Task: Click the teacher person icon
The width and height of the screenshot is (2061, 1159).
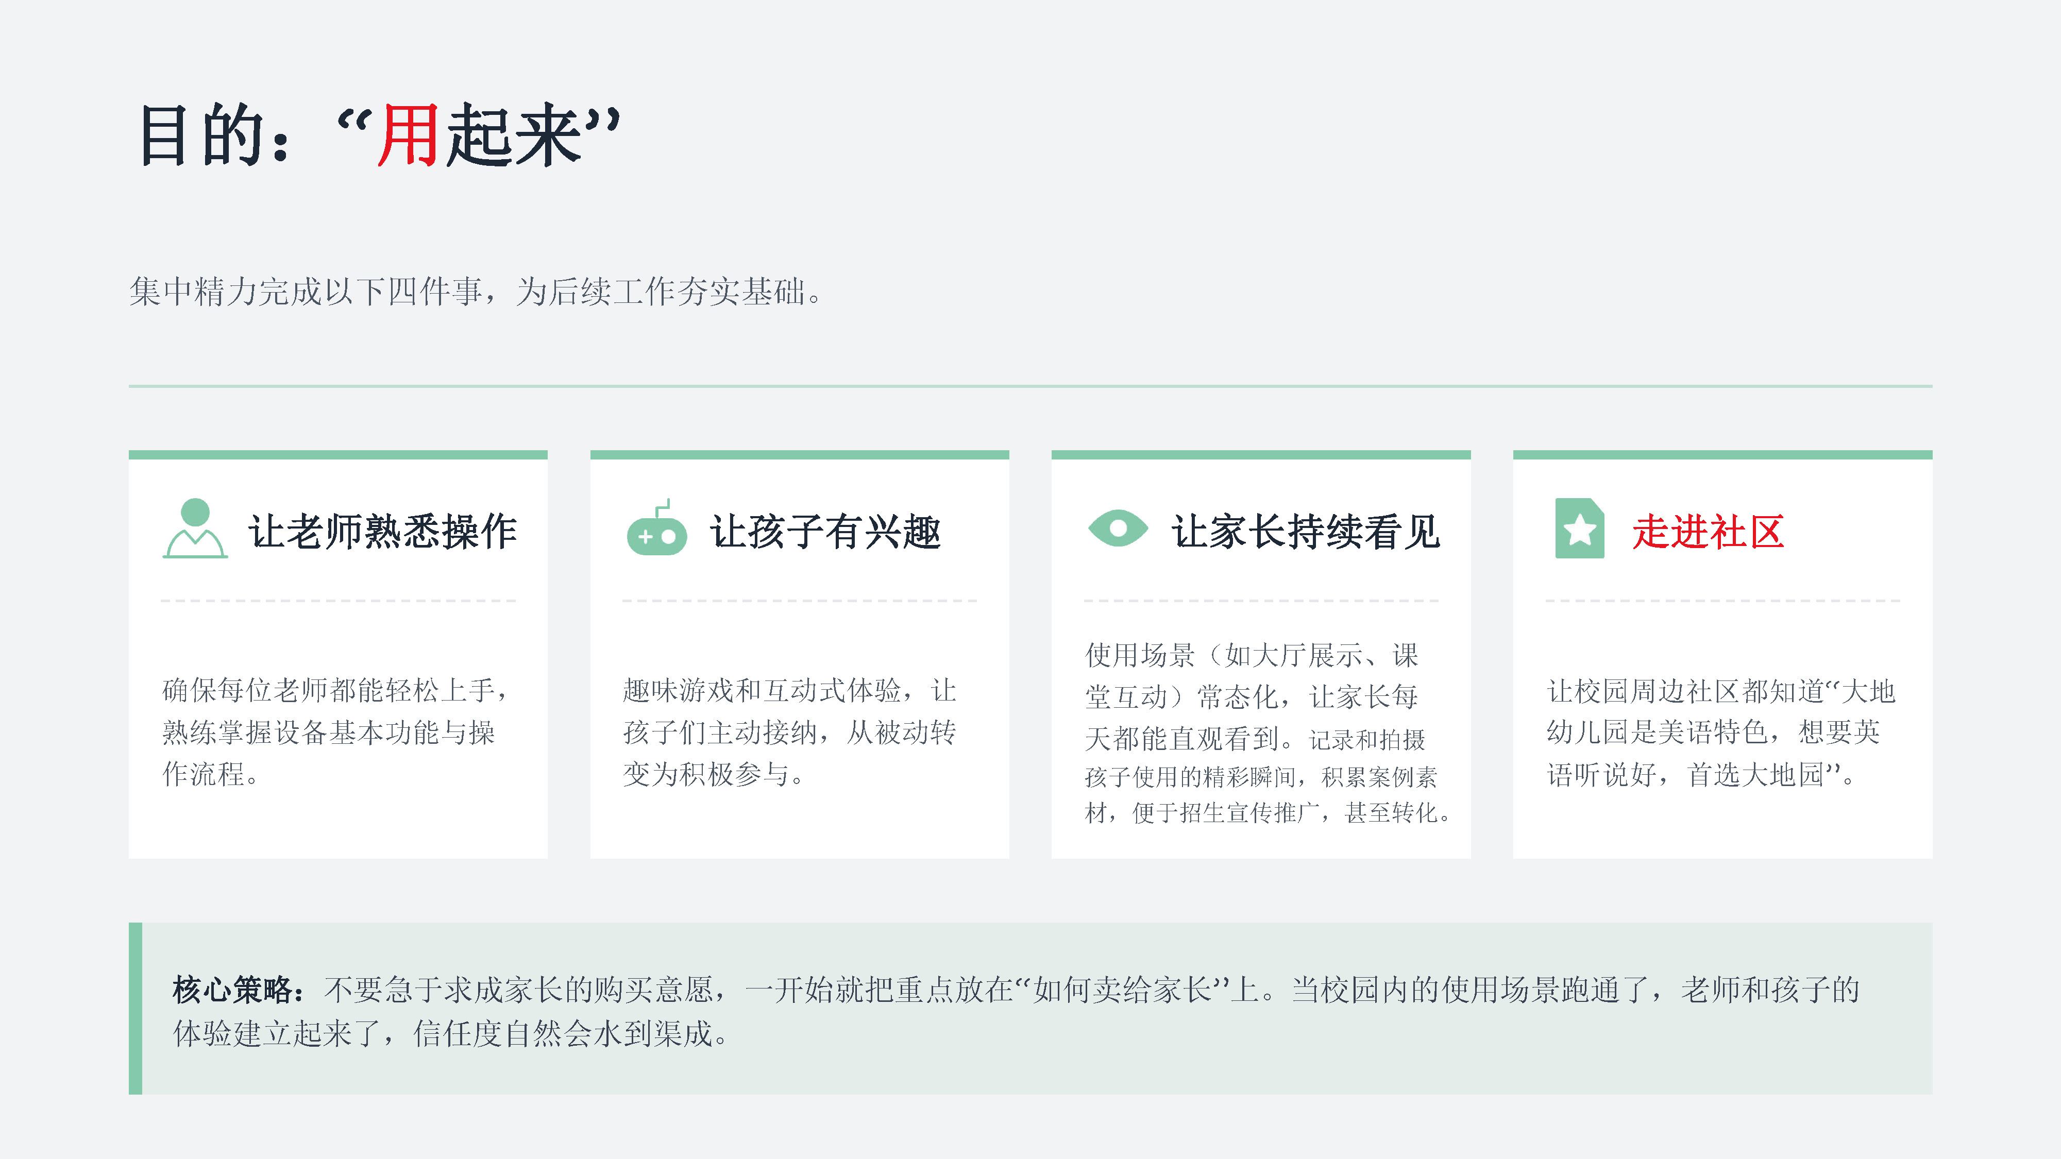Action: click(x=195, y=528)
